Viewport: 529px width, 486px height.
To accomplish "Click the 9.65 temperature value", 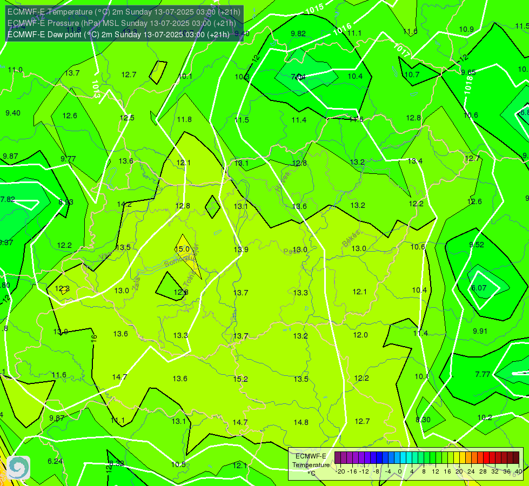I will [468, 72].
